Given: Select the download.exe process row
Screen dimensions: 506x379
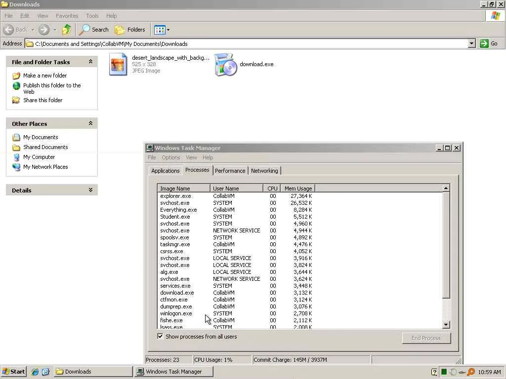Looking at the screenshot, I should point(300,293).
